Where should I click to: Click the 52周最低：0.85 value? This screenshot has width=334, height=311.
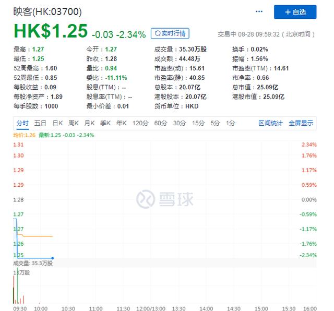coord(35,78)
